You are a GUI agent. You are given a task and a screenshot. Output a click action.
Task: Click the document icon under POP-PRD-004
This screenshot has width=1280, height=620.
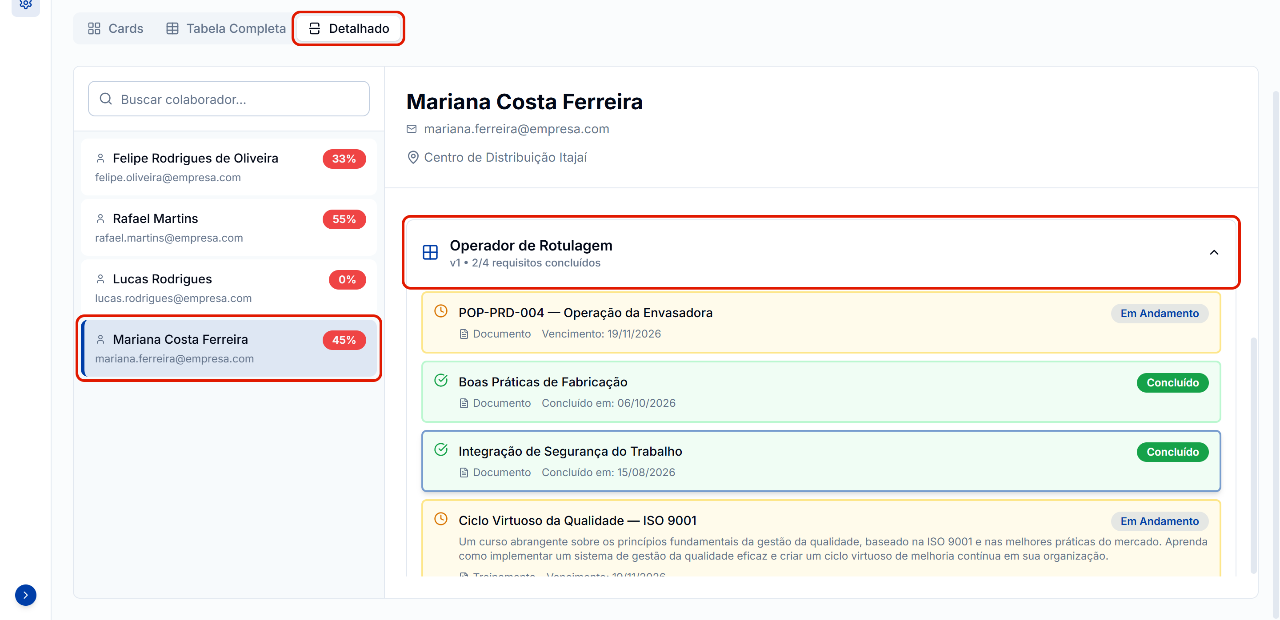tap(464, 334)
